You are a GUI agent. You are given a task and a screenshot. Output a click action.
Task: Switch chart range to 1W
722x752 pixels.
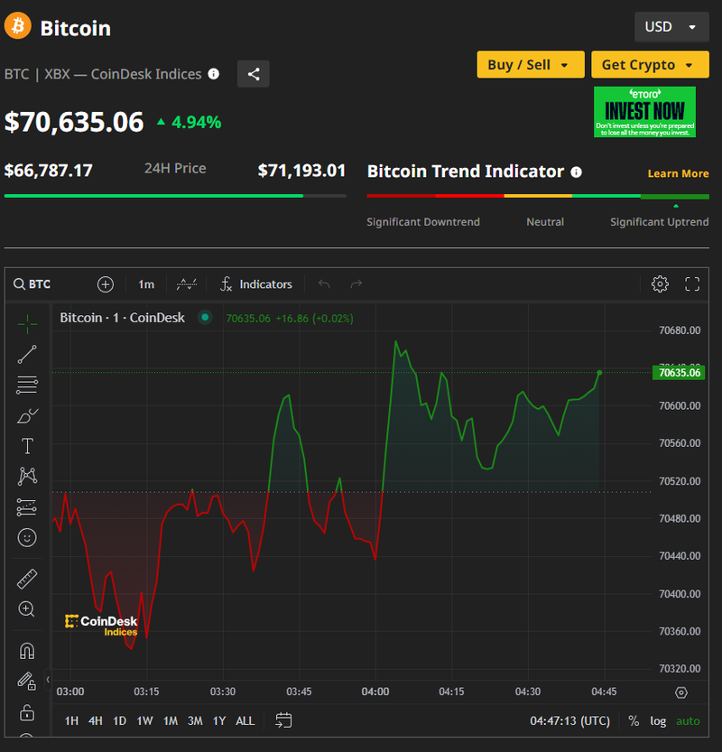pyautogui.click(x=144, y=720)
